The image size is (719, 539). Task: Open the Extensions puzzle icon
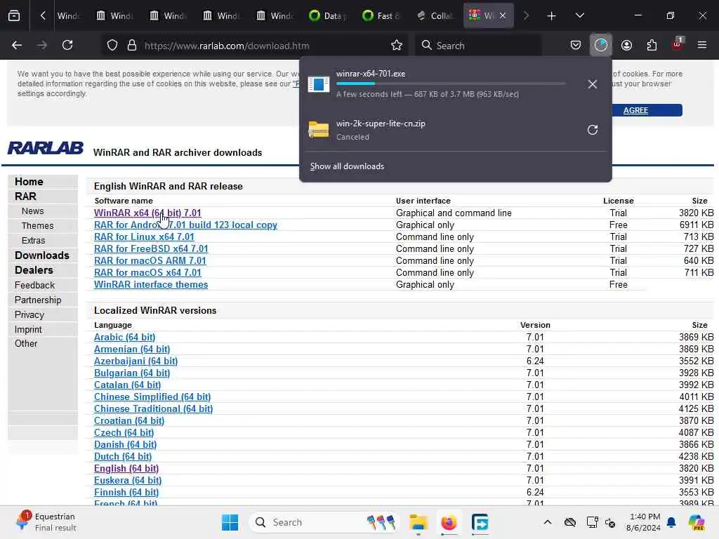pos(652,45)
